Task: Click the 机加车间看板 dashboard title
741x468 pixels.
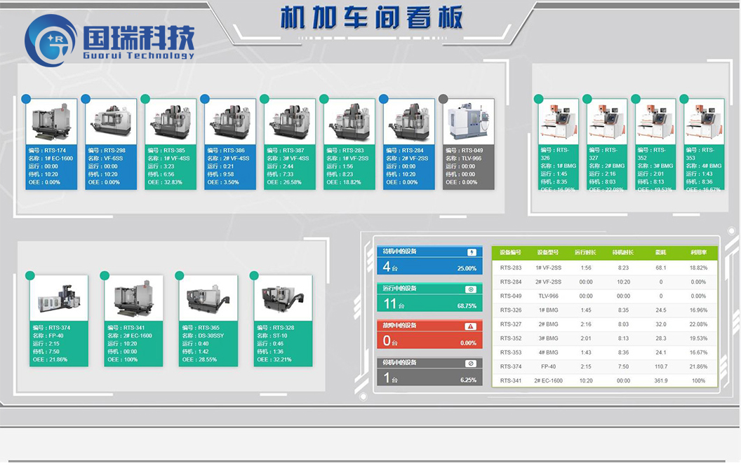Action: (x=371, y=17)
